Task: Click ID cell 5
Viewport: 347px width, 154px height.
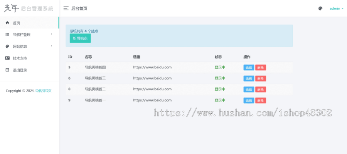Action: click(x=69, y=67)
